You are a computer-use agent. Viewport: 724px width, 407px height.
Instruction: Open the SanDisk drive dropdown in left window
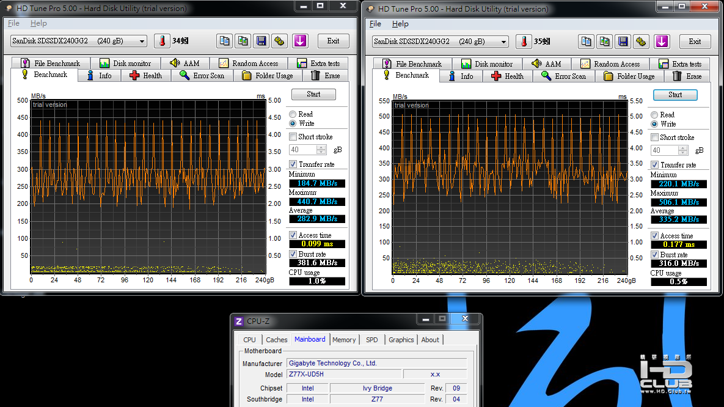(x=78, y=41)
